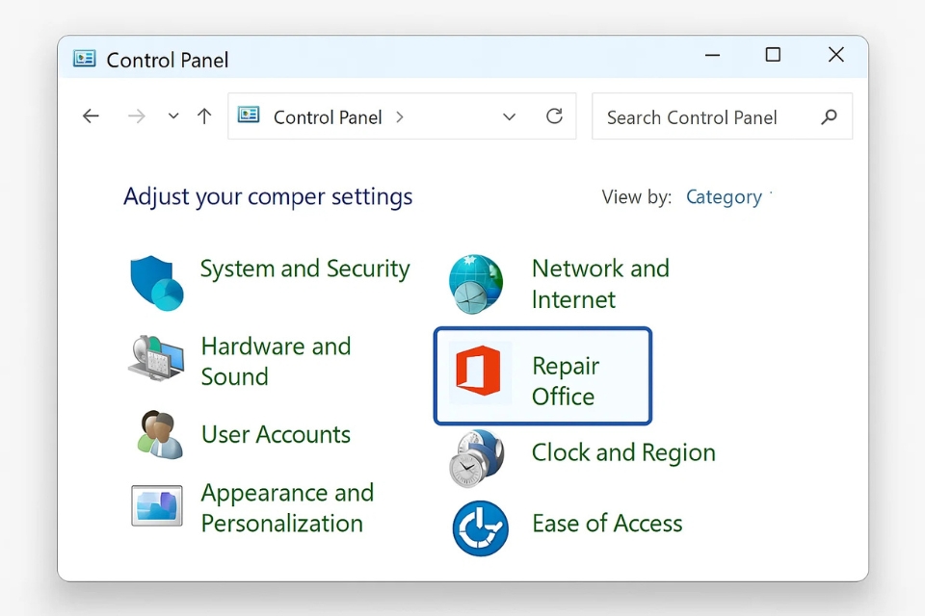The height and width of the screenshot is (616, 925).
Task: Open the View by Category dropdown
Action: 725,197
